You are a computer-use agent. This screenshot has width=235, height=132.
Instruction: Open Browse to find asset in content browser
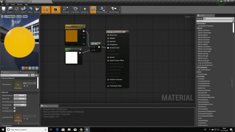point(10,10)
